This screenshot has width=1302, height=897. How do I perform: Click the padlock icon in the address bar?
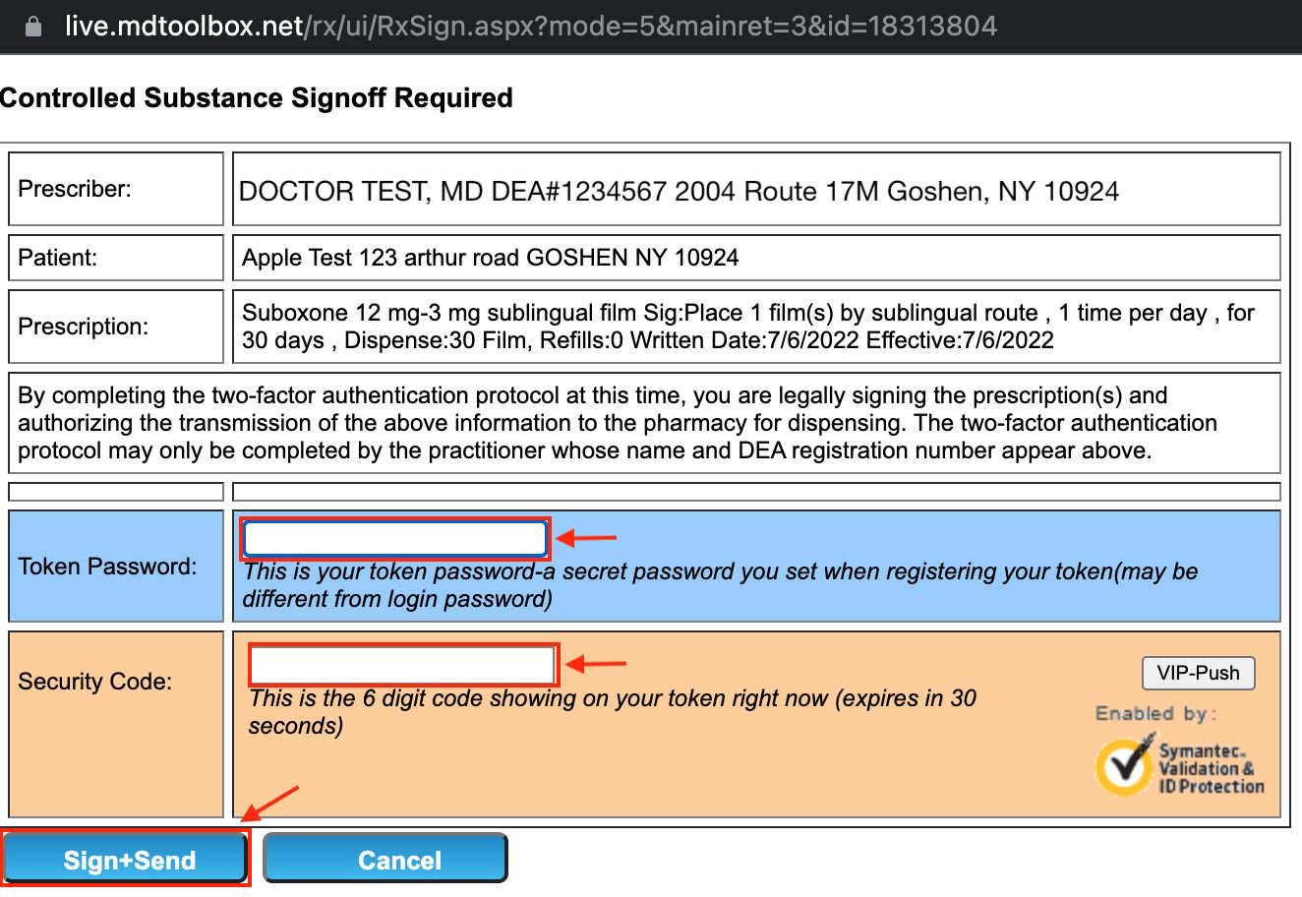pos(33,27)
